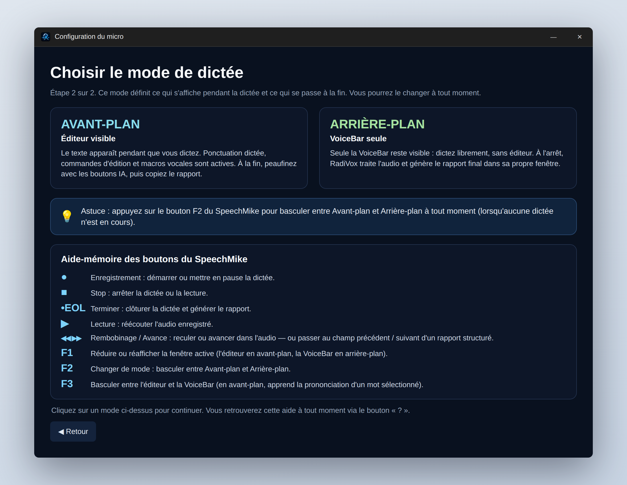Click the 'Changer de mode : basculer' line

[190, 369]
